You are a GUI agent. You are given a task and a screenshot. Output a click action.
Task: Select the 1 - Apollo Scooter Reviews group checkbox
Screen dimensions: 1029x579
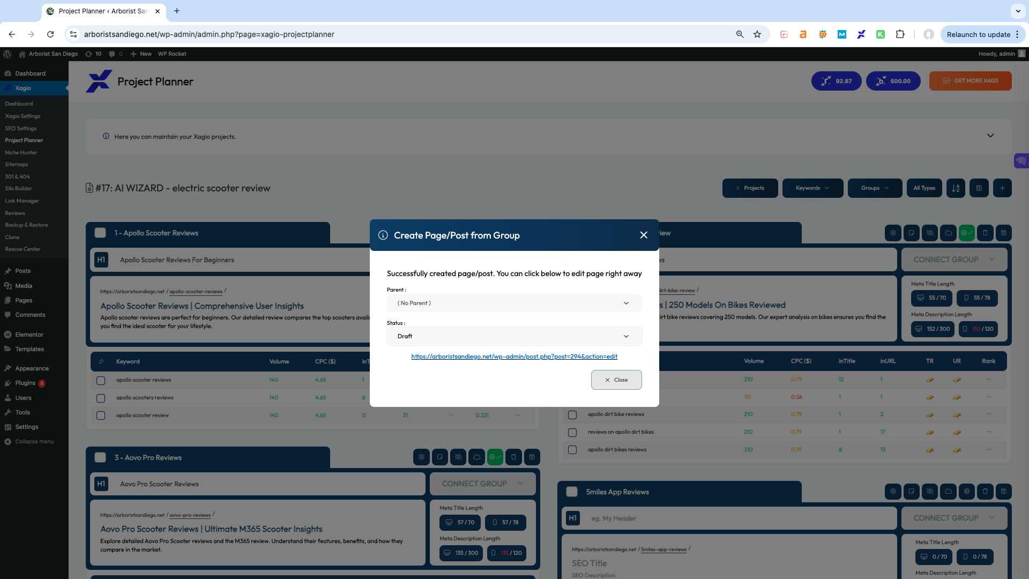100,233
